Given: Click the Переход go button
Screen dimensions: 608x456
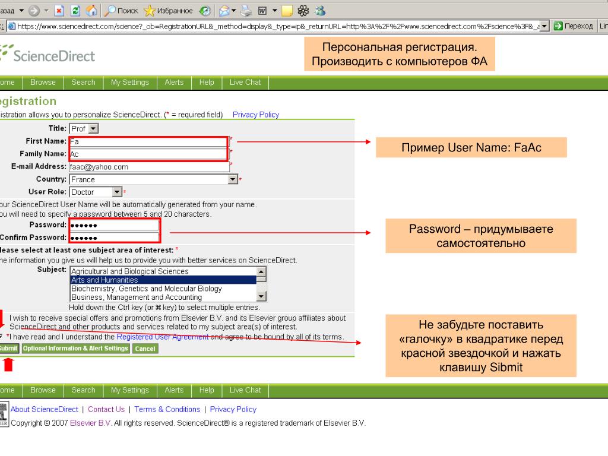Looking at the screenshot, I should (x=574, y=26).
